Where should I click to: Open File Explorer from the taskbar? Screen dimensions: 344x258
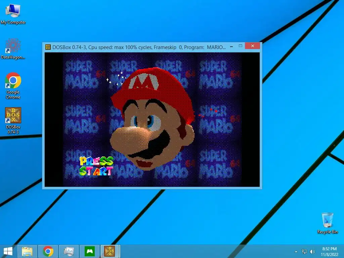(27, 251)
